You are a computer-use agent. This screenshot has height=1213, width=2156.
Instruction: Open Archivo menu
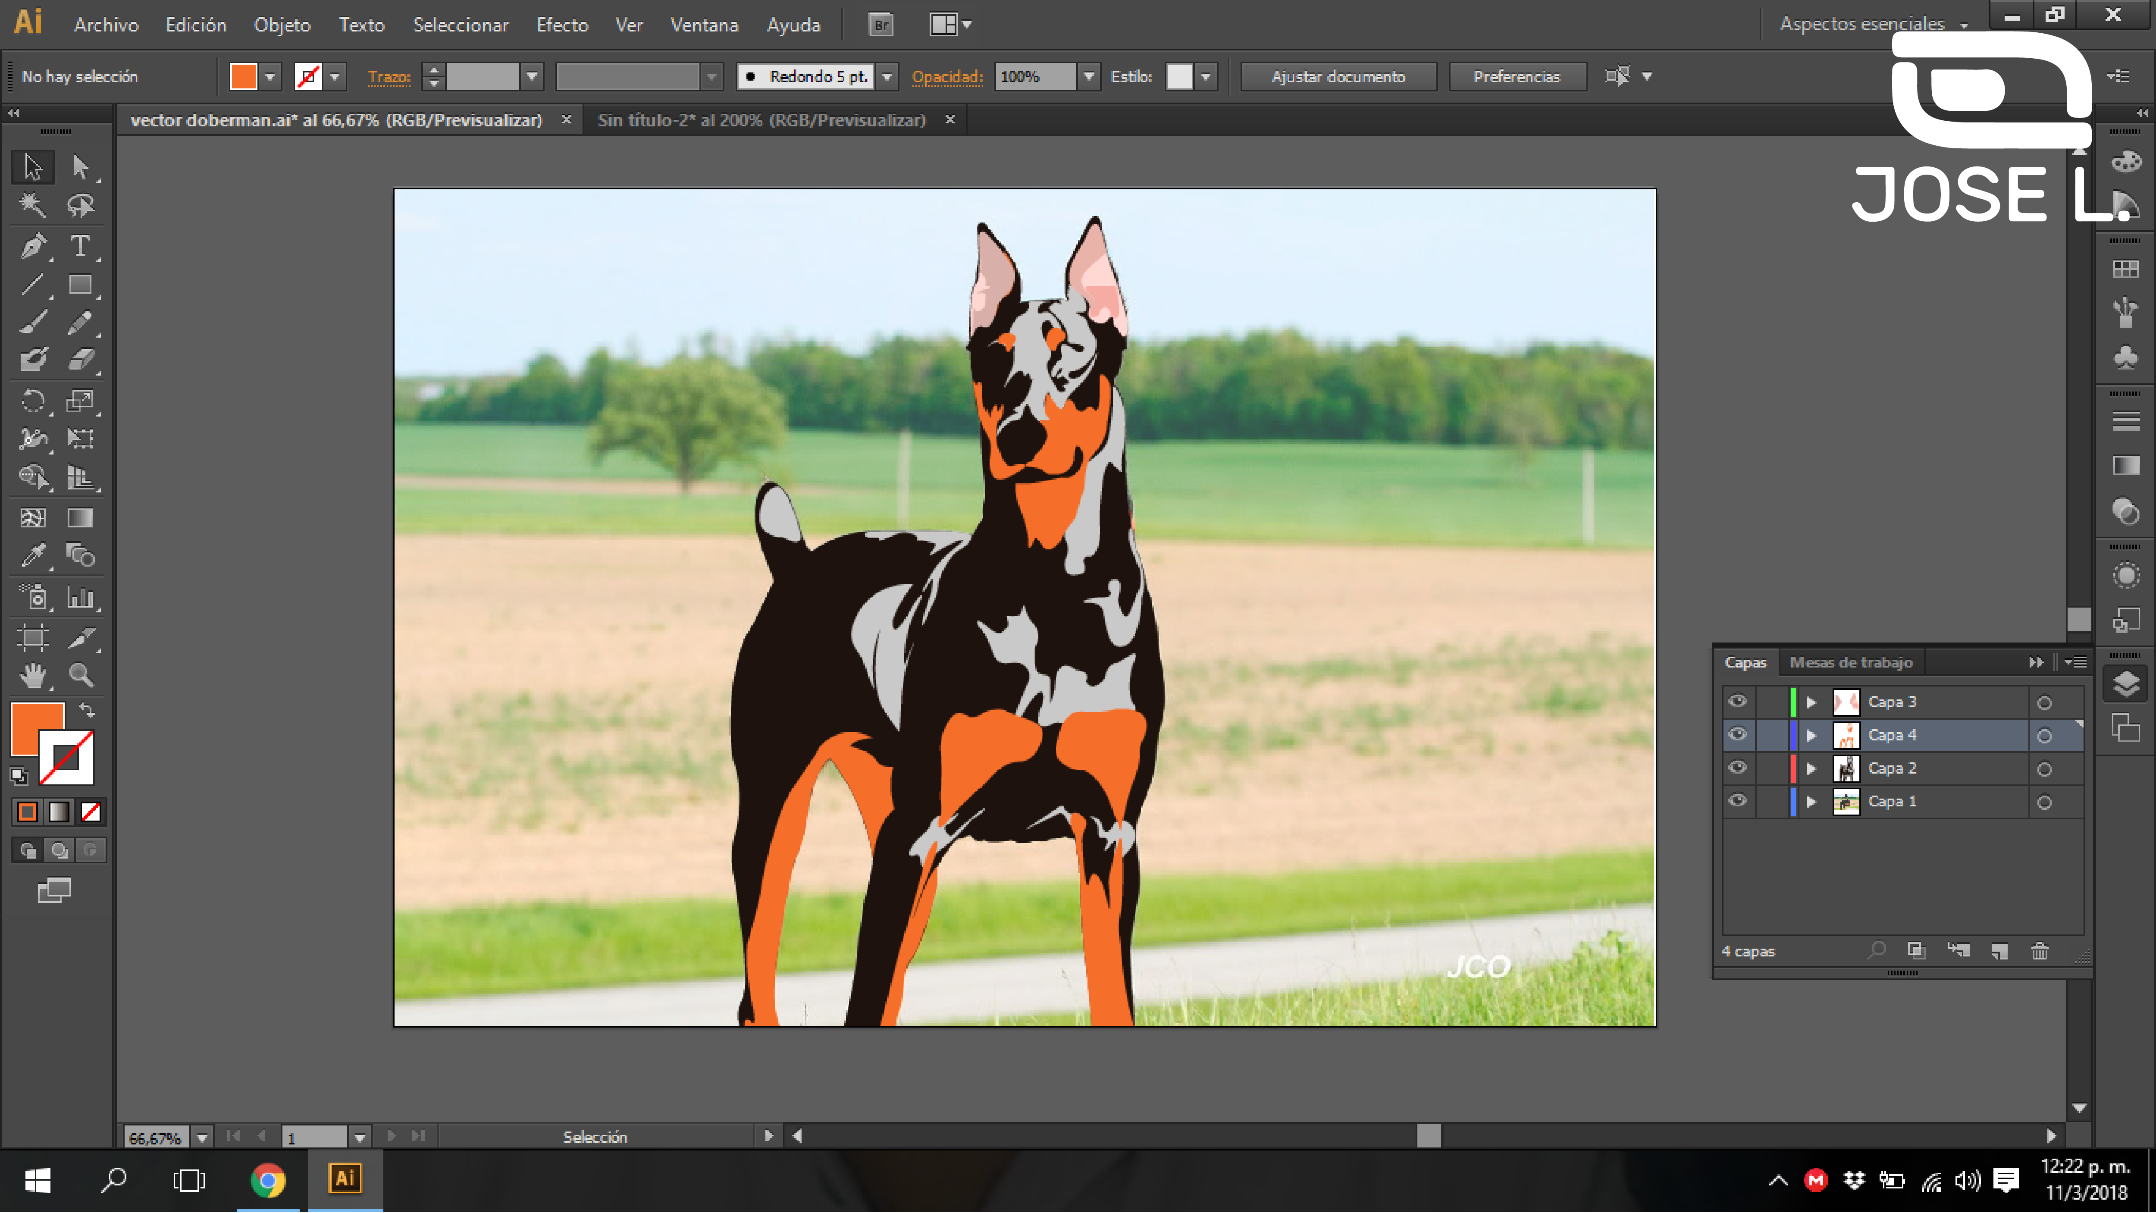(107, 25)
